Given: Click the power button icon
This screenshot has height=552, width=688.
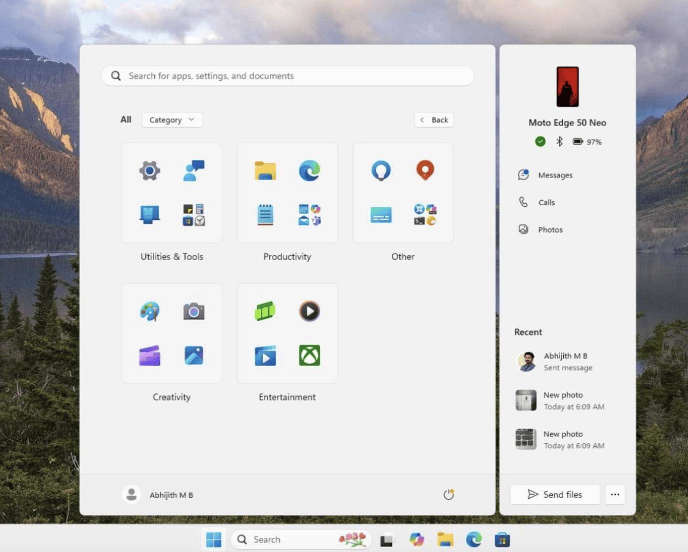Looking at the screenshot, I should click(x=448, y=495).
